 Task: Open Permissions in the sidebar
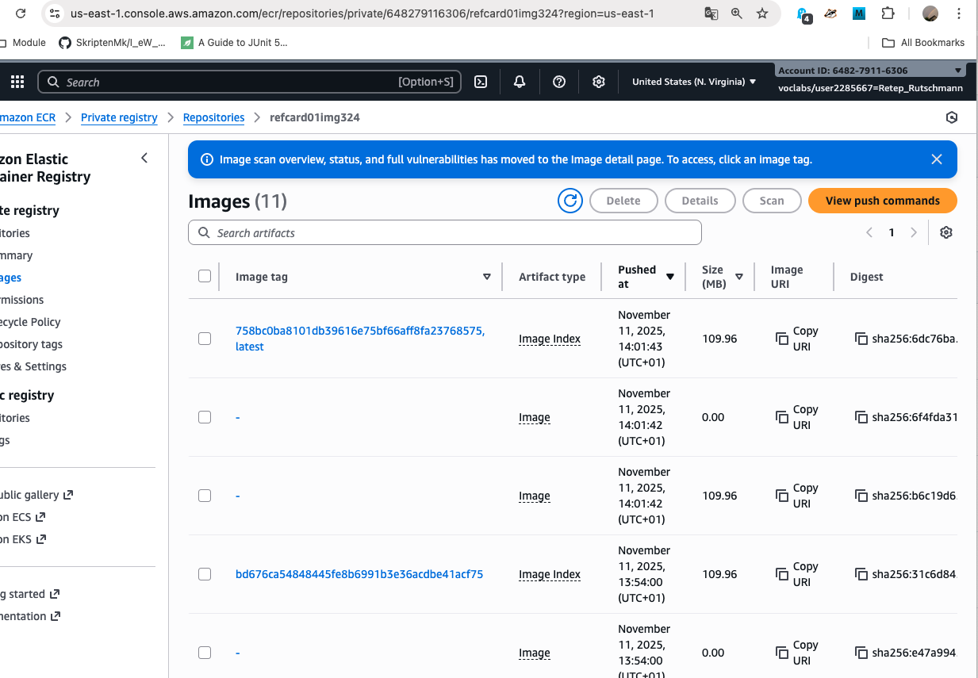[x=22, y=300]
